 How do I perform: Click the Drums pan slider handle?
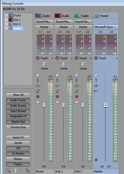44,64
